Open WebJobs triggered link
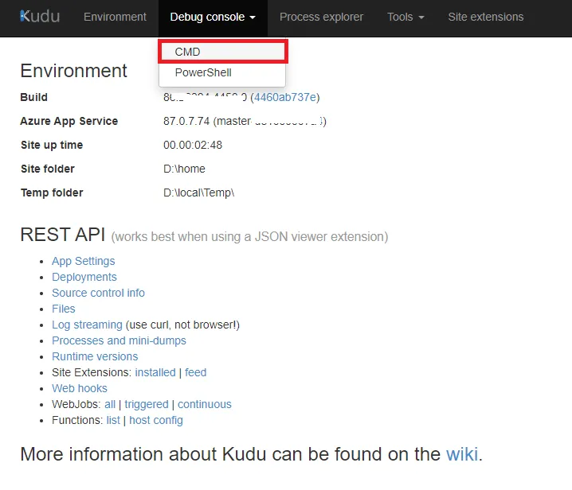Viewport: 572px width, 490px height. (147, 404)
